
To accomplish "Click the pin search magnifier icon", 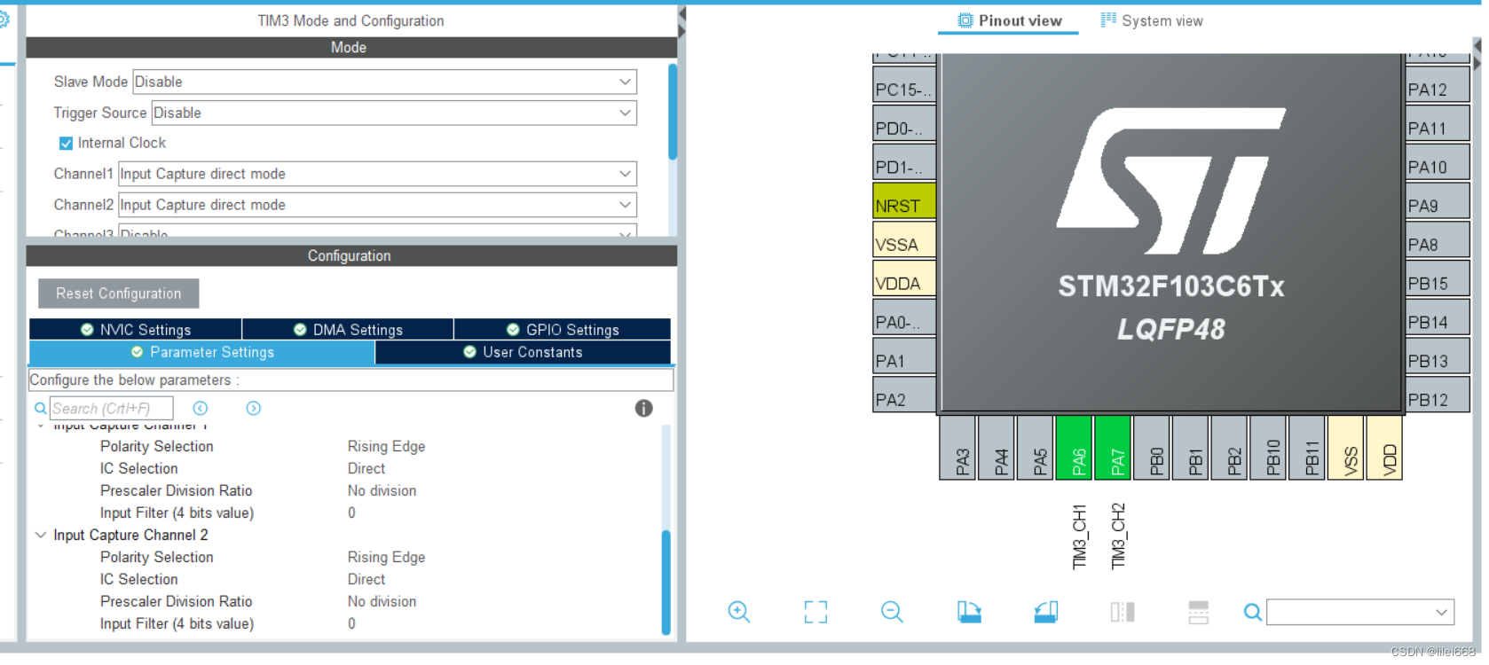I will pos(1252,612).
